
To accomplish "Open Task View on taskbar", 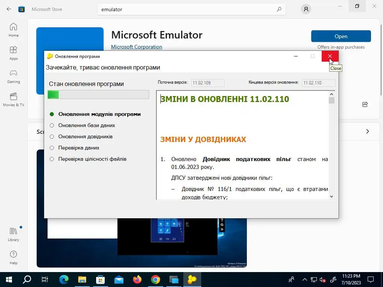I will pyautogui.click(x=45, y=280).
